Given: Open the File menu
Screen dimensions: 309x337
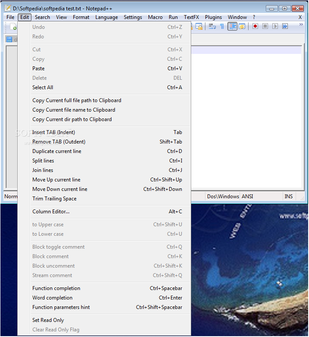Looking at the screenshot, I should coord(10,17).
